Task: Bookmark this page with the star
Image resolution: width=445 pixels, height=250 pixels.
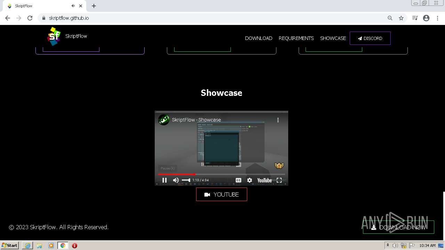Action: pos(401,18)
